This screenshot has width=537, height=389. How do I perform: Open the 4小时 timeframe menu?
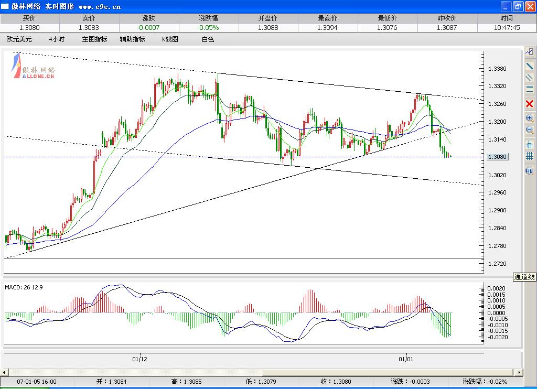[x=57, y=39]
